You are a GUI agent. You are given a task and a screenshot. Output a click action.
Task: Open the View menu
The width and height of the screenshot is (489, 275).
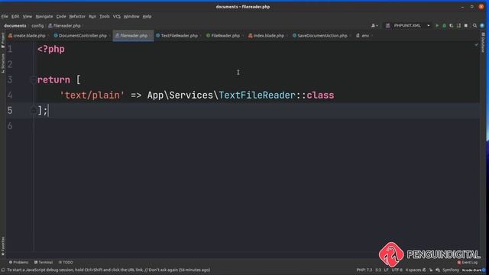28,16
